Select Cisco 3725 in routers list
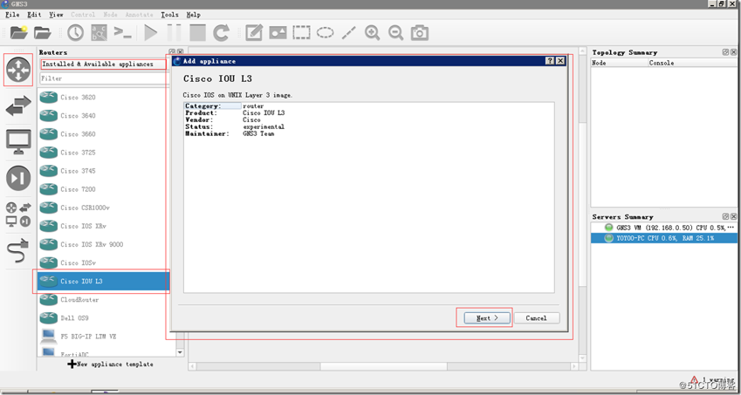 104,153
